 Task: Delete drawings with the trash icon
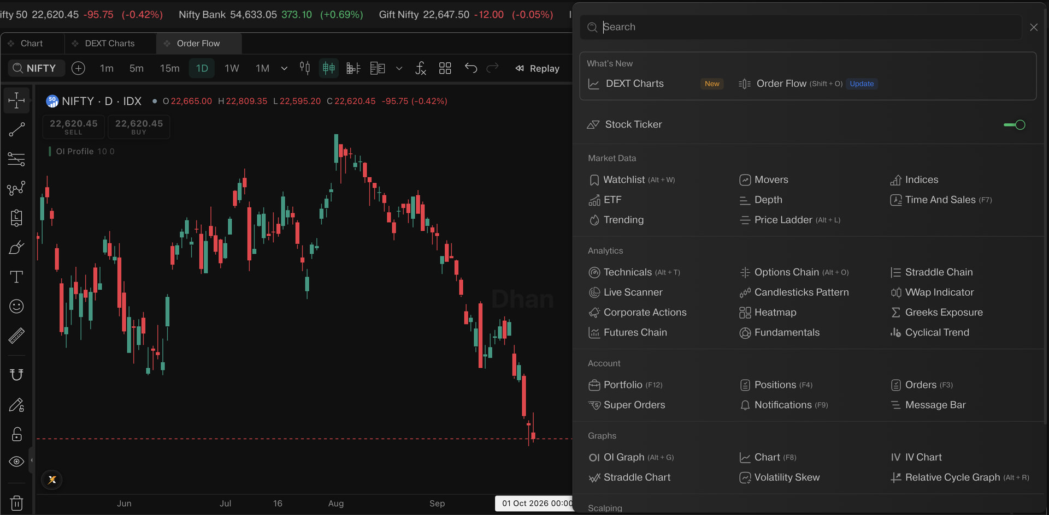point(16,502)
